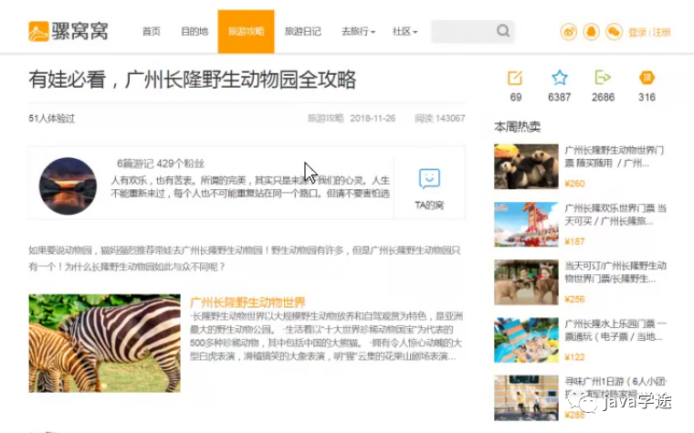Screen dimensions: 694x433
Task: Open the 目的地 navigation item
Action: 195,31
